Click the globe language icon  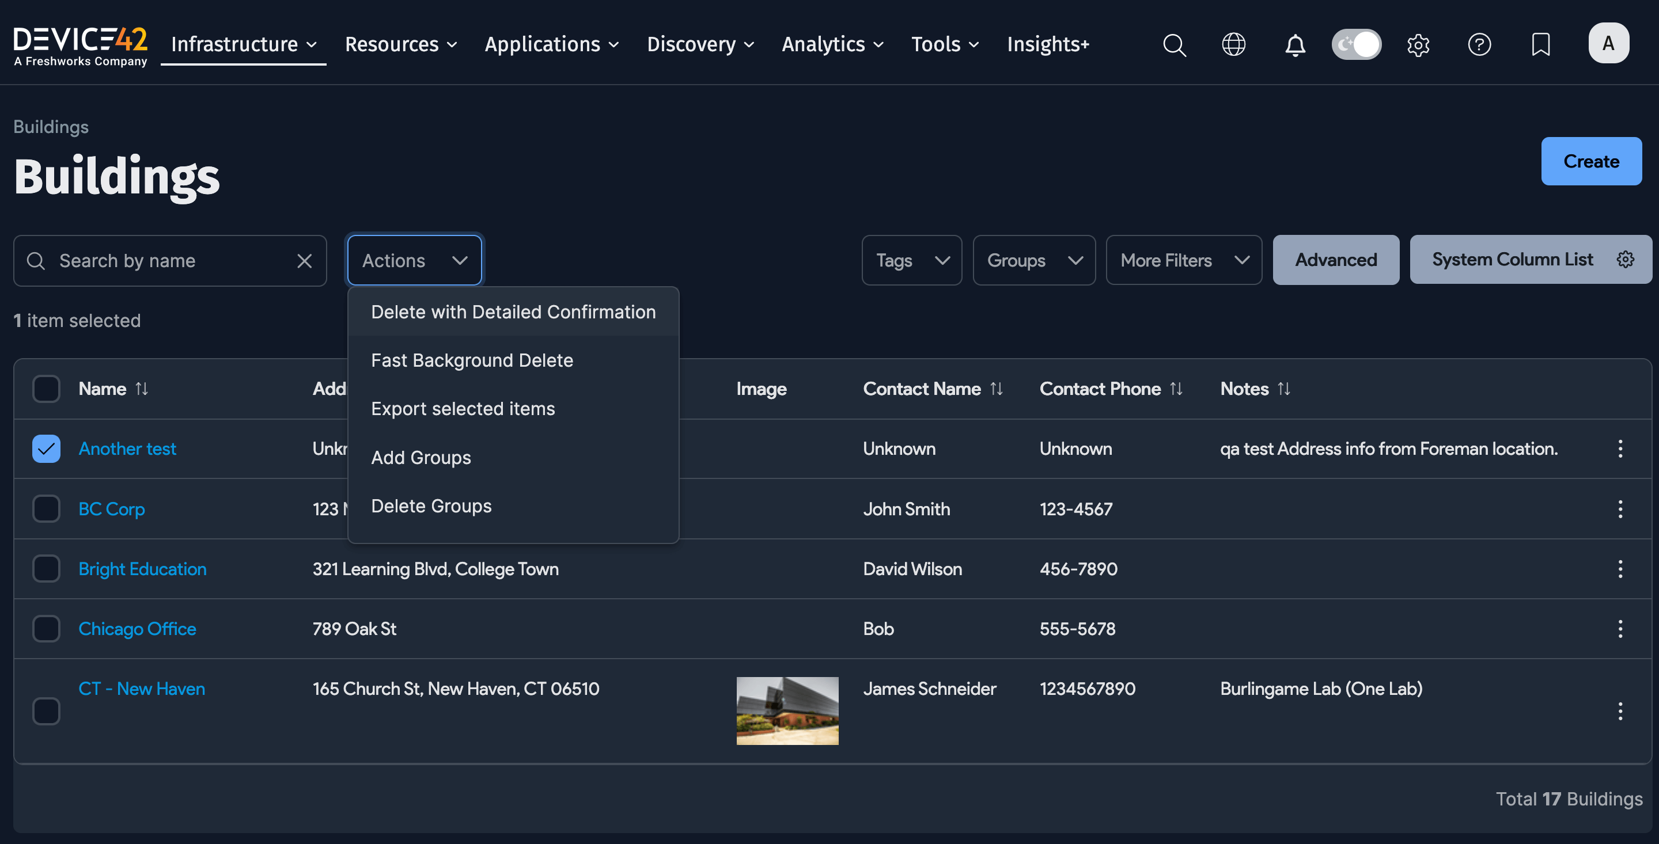(1234, 44)
